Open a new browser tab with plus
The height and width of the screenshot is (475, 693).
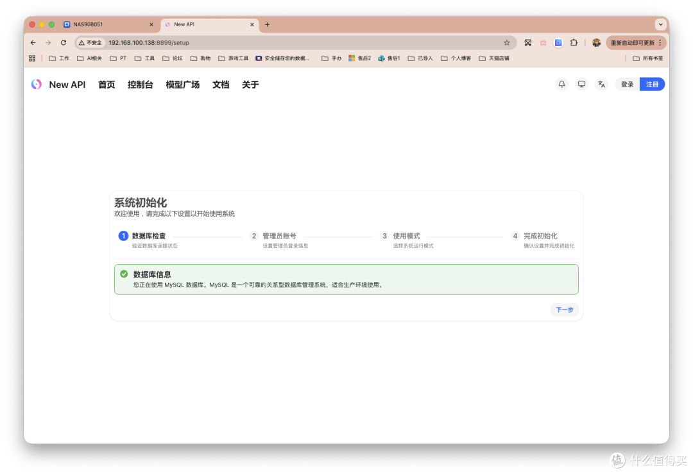(267, 25)
